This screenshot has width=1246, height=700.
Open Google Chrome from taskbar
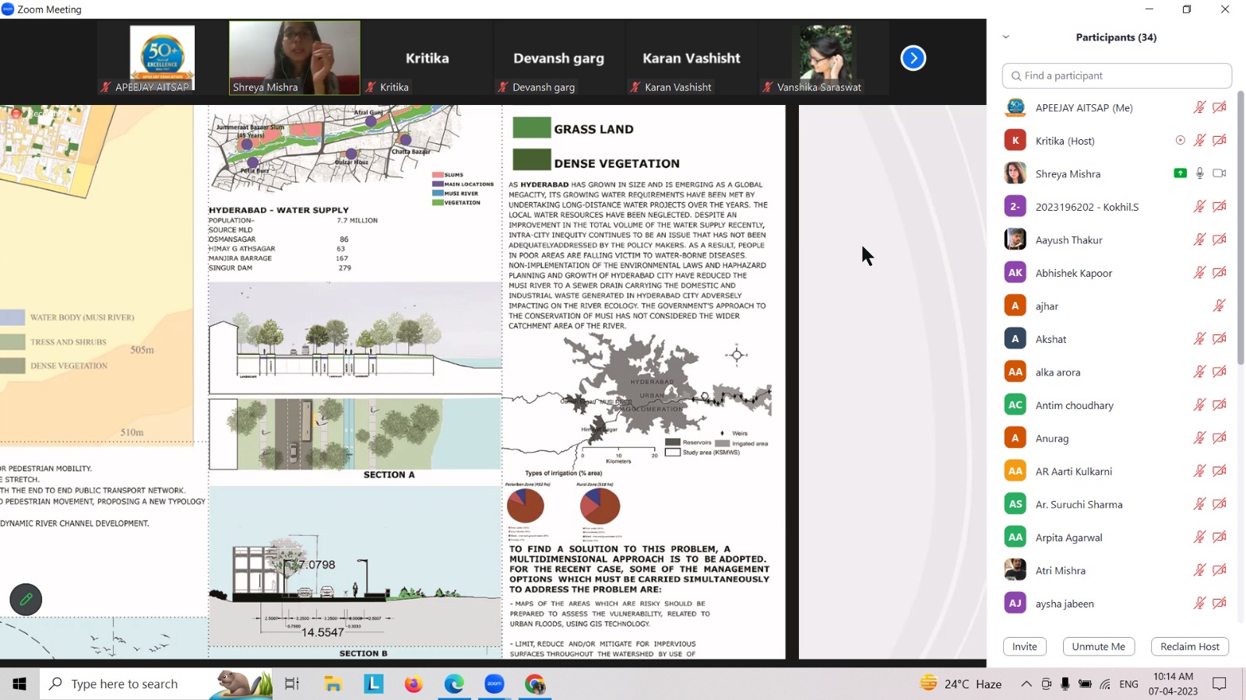click(x=535, y=684)
